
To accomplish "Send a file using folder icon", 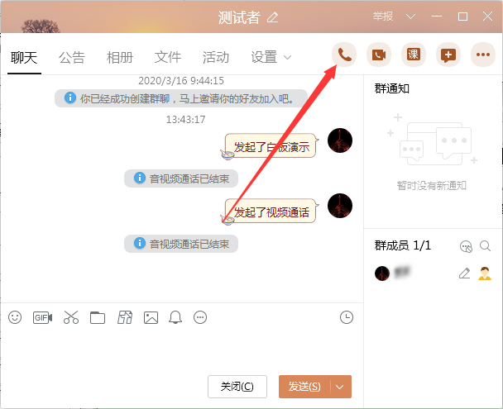I will (x=98, y=318).
